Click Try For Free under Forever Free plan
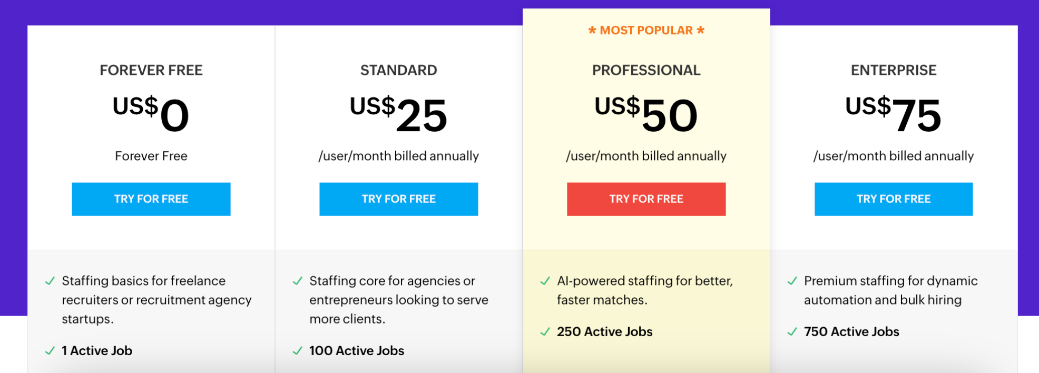Viewport: 1039px width, 373px height. coord(151,199)
